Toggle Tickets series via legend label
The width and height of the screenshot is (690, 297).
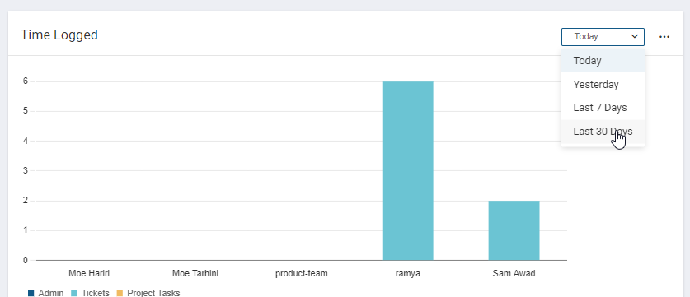(x=96, y=293)
